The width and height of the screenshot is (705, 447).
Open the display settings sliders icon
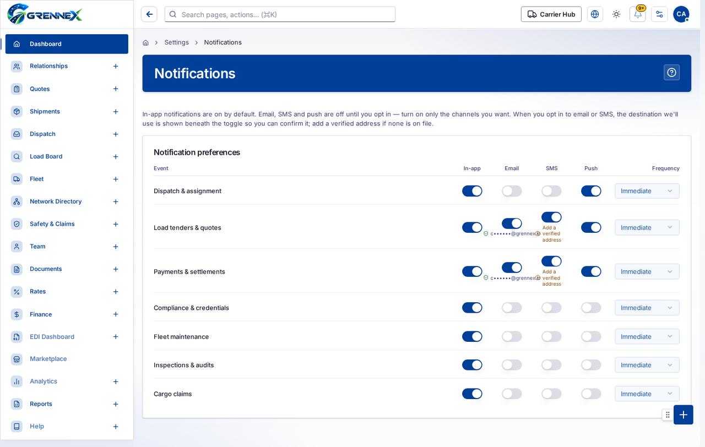(659, 14)
